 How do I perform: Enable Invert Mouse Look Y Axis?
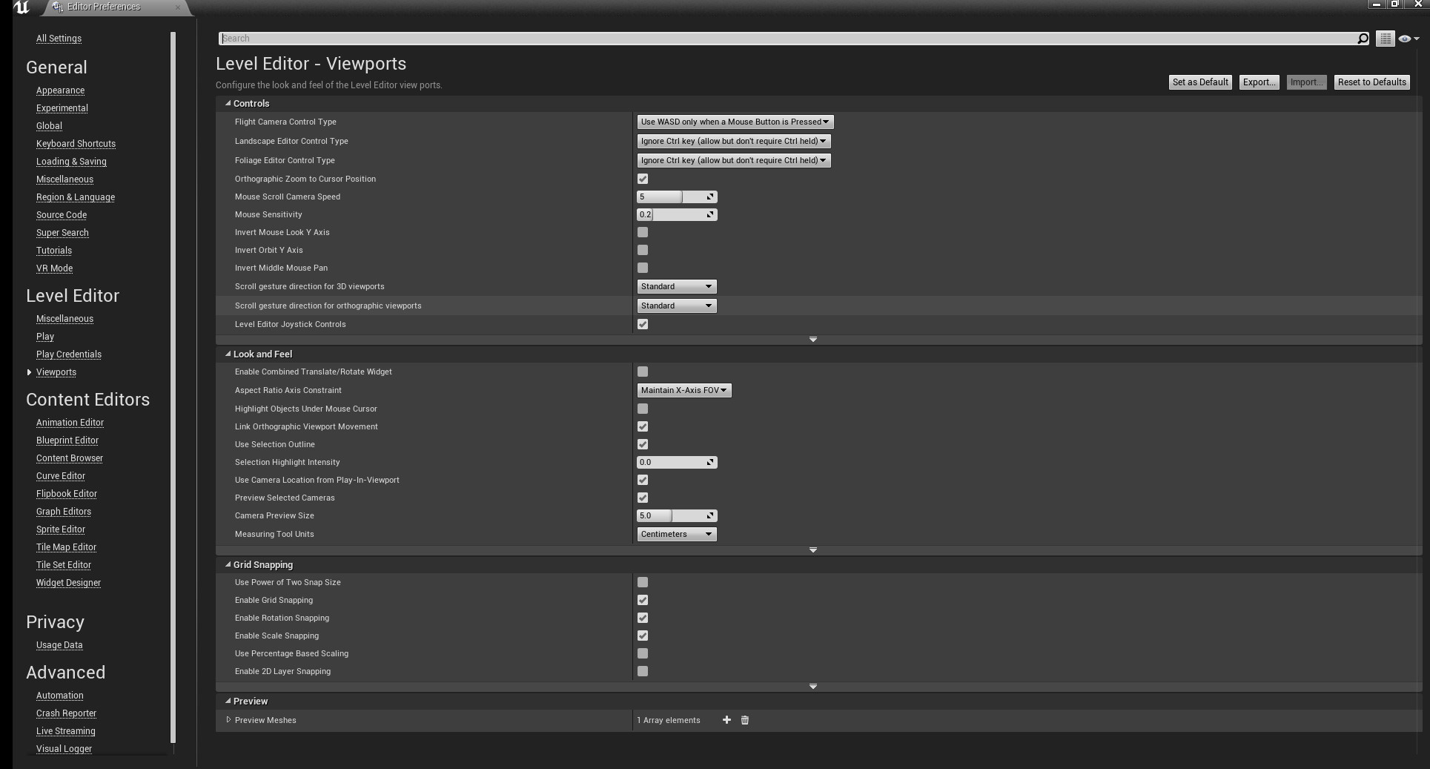pos(643,232)
